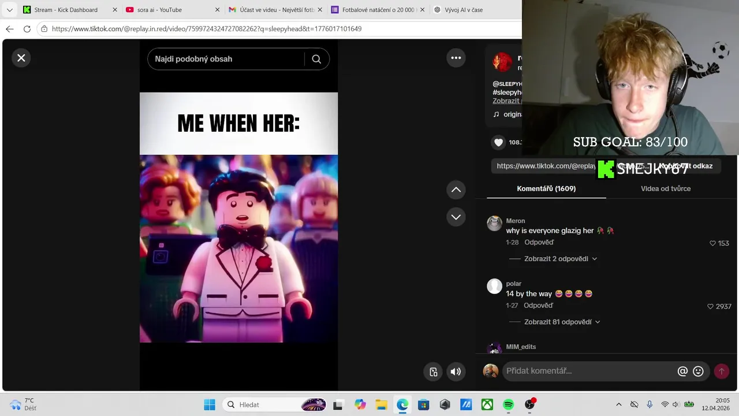Switch to Komentářů (1609) tab
Image resolution: width=739 pixels, height=416 pixels.
[x=546, y=188]
